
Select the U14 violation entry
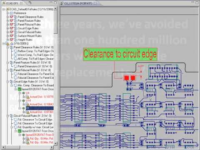coord(28,100)
